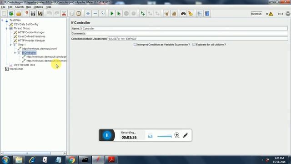291x164 pixels.
Task: Click the Search binoculars icon
Action: pos(183,13)
